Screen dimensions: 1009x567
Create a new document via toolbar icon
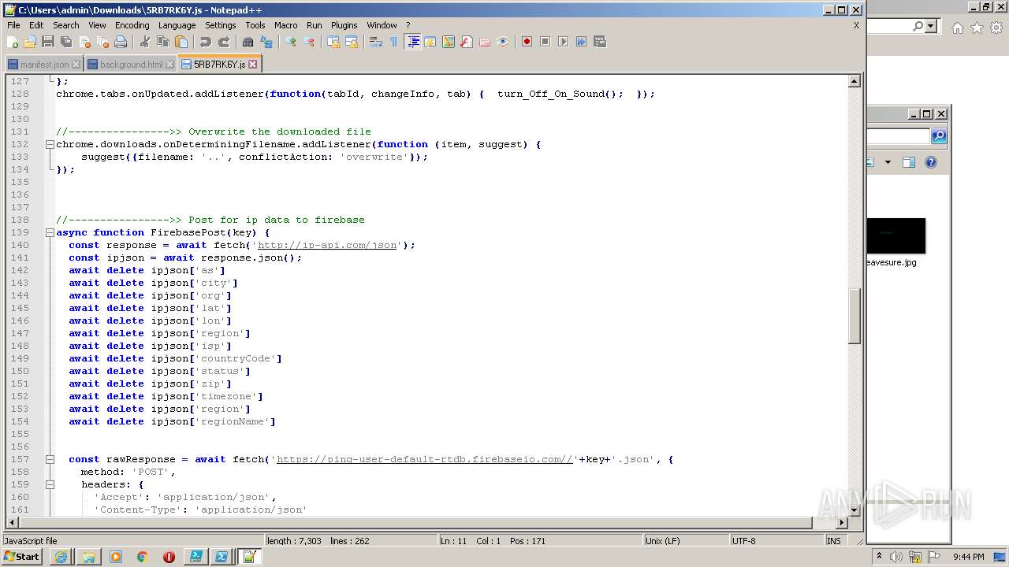[x=13, y=42]
